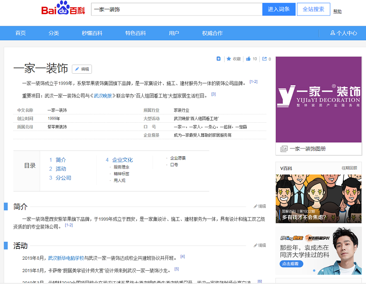The image size is (366, 284).
Task: Open the 特色百科 navigation menu
Action: pyautogui.click(x=135, y=33)
